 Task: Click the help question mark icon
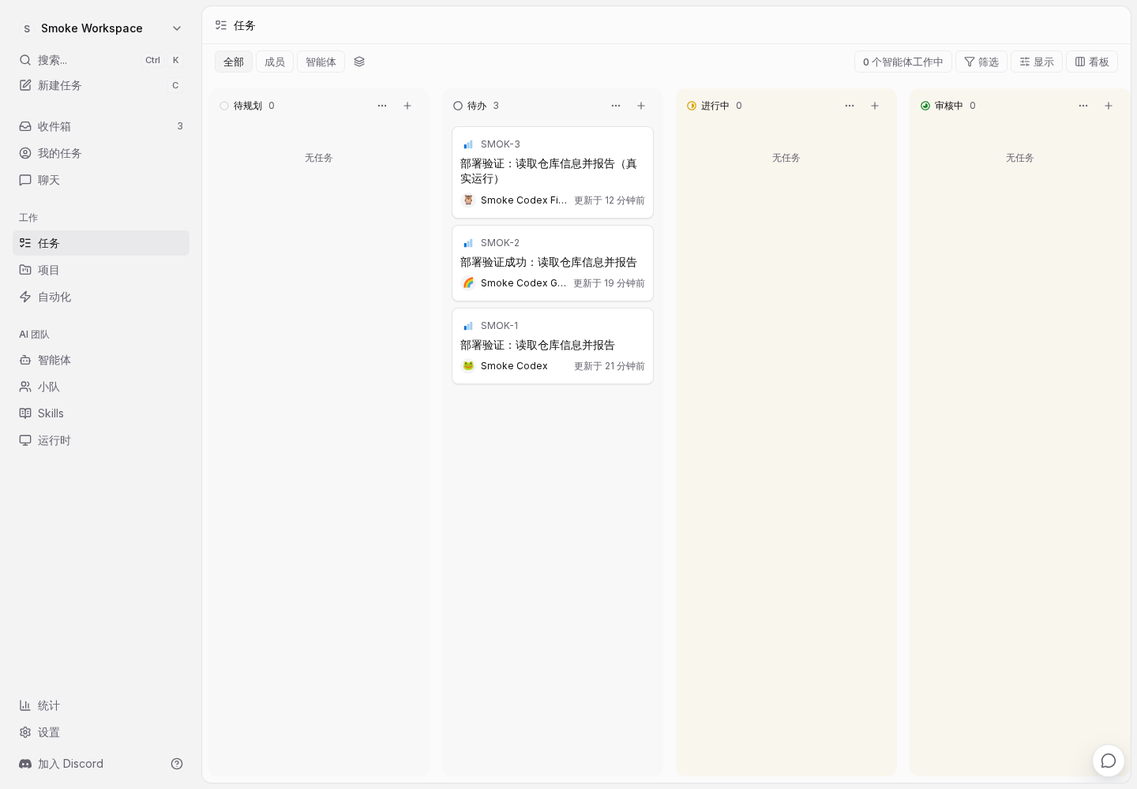[x=177, y=764]
